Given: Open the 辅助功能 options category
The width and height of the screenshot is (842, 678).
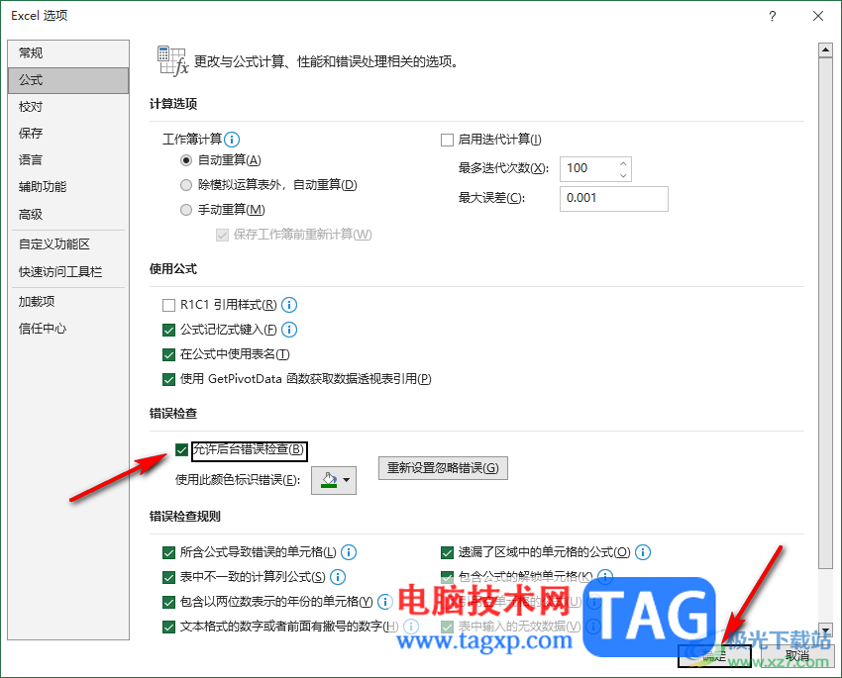Looking at the screenshot, I should 68,187.
